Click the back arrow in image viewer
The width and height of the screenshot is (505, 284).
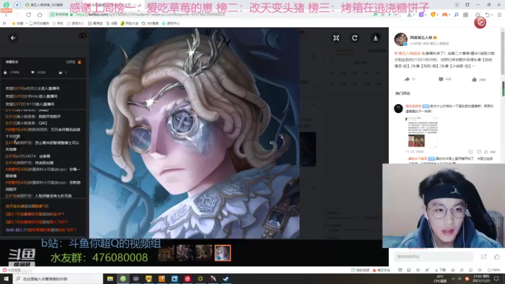[x=13, y=38]
